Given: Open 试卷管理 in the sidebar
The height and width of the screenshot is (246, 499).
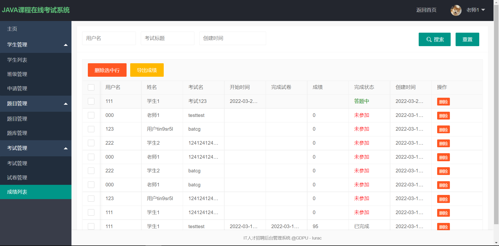Looking at the screenshot, I should tap(36, 178).
